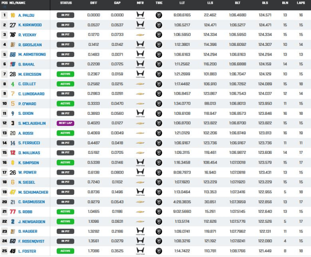Open driver J. Newgarden's name link
This screenshot has width=311, height=257.
tap(32, 221)
